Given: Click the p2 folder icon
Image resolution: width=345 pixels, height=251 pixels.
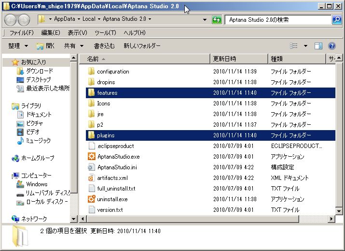Looking at the screenshot, I should click(91, 125).
